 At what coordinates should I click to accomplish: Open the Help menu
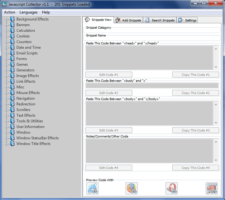46,12
